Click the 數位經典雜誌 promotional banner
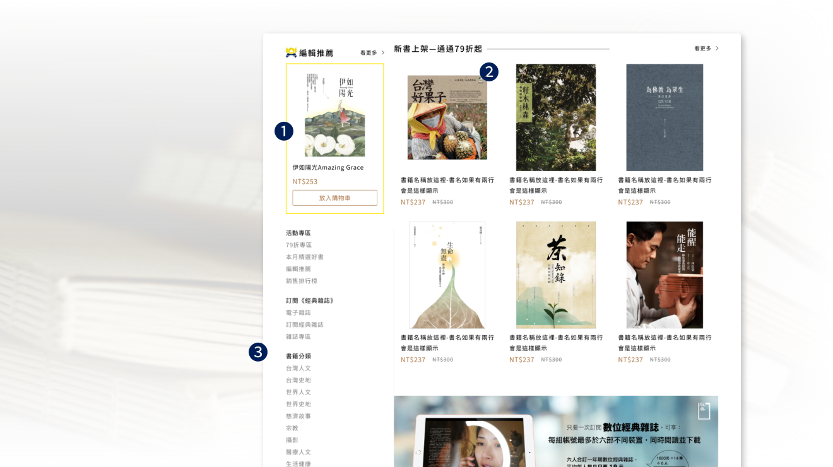The image size is (833, 467). 555,432
